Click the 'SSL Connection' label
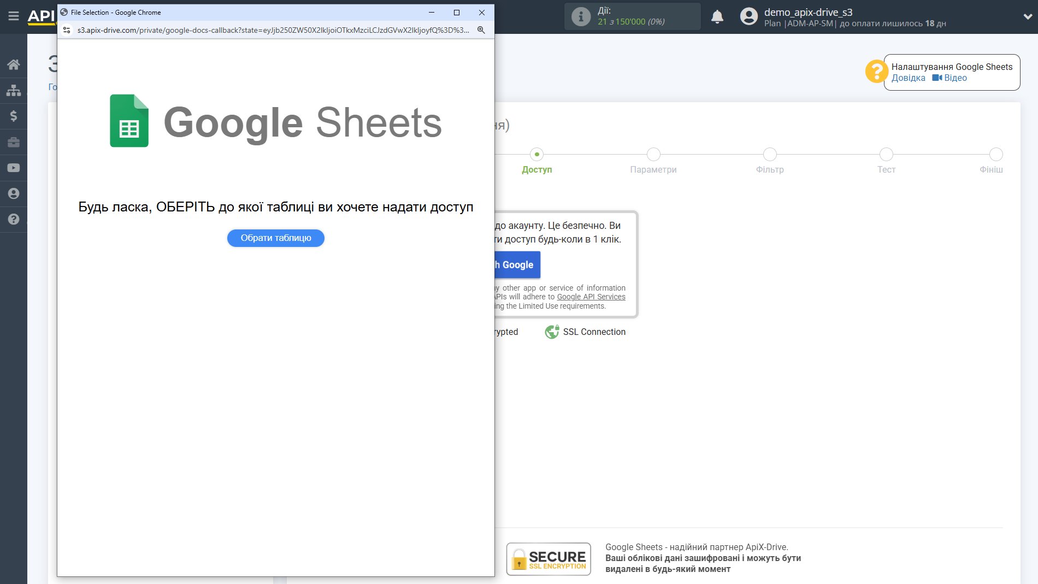 pyautogui.click(x=594, y=332)
